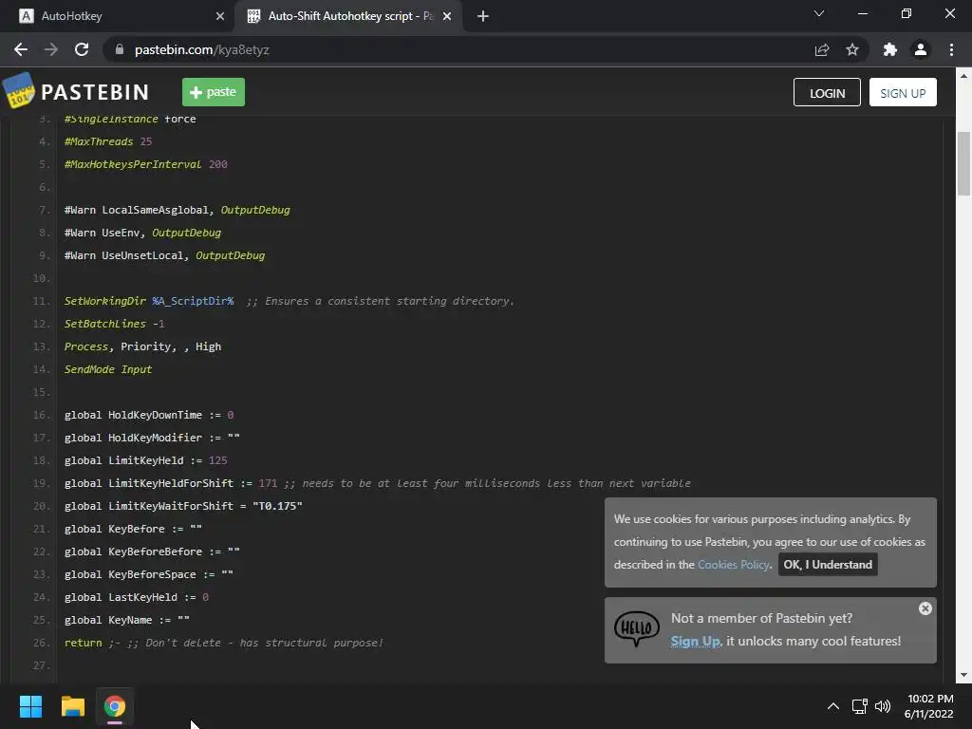The image size is (972, 729).
Task: Switch to the AutoHotkey tab
Action: point(118,16)
